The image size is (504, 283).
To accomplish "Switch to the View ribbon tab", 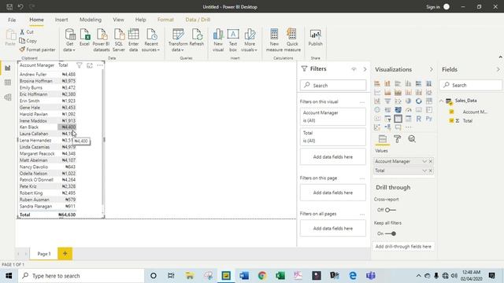I will 118,20.
